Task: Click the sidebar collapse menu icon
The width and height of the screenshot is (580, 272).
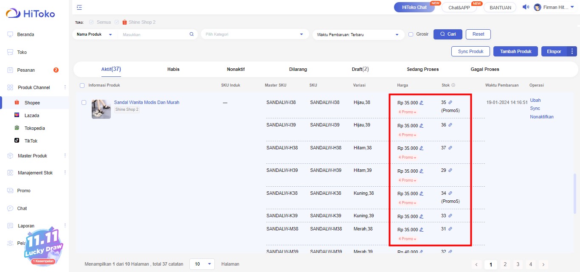Action: pyautogui.click(x=79, y=7)
